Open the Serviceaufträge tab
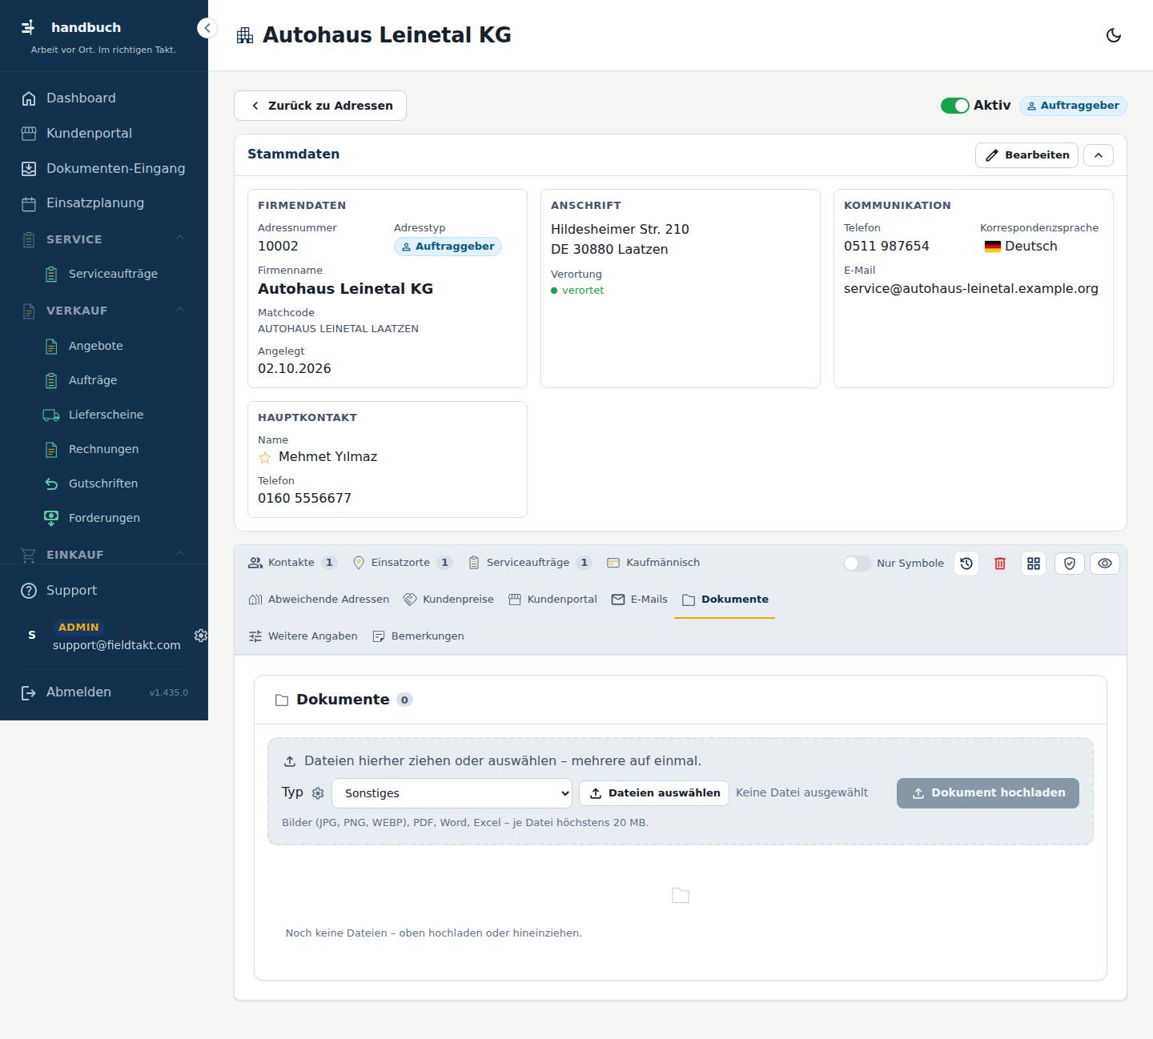This screenshot has height=1039, width=1153. pyautogui.click(x=530, y=563)
